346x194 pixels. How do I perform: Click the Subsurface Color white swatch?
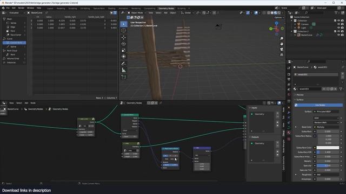328,148
